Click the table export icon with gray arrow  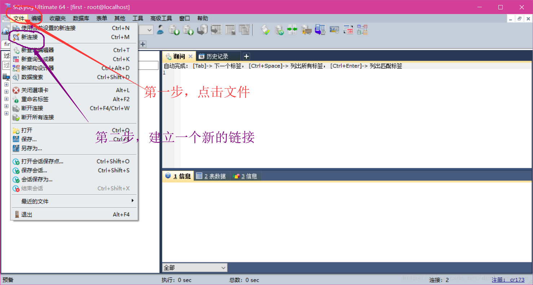pyautogui.click(x=216, y=30)
